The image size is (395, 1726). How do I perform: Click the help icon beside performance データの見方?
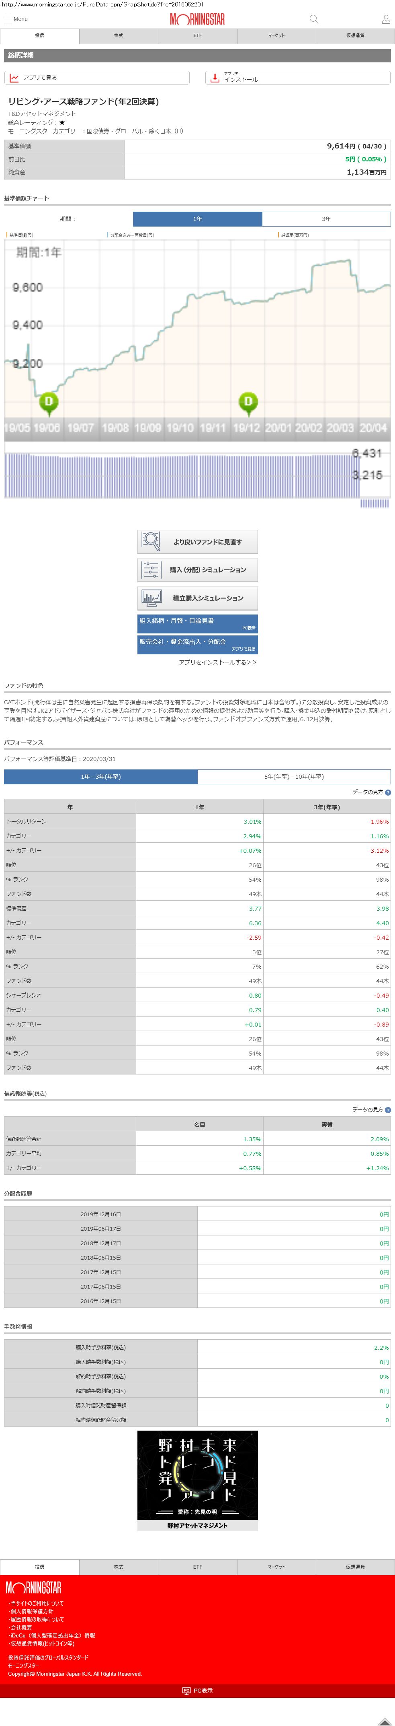click(x=388, y=792)
